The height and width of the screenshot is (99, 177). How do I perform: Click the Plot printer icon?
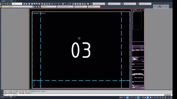tap(32, 4)
